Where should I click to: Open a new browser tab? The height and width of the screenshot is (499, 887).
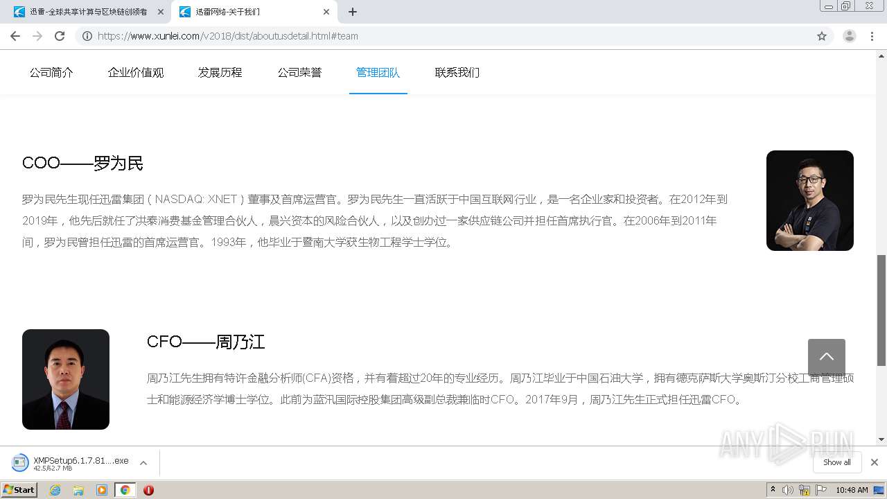pyautogui.click(x=353, y=12)
